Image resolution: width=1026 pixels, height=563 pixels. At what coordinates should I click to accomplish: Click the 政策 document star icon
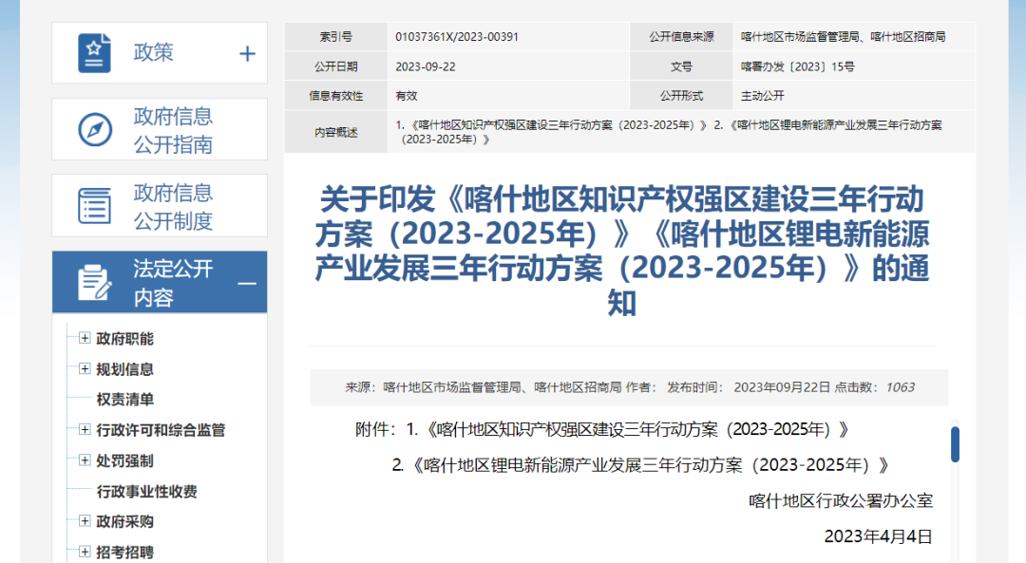click(x=94, y=53)
